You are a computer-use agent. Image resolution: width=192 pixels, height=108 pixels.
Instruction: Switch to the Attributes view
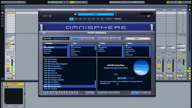click(76, 39)
